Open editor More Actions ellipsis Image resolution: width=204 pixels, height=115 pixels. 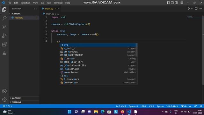click(x=201, y=9)
